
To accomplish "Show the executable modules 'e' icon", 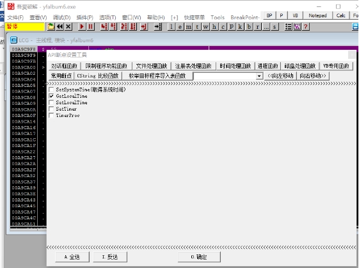I will tap(180, 27).
